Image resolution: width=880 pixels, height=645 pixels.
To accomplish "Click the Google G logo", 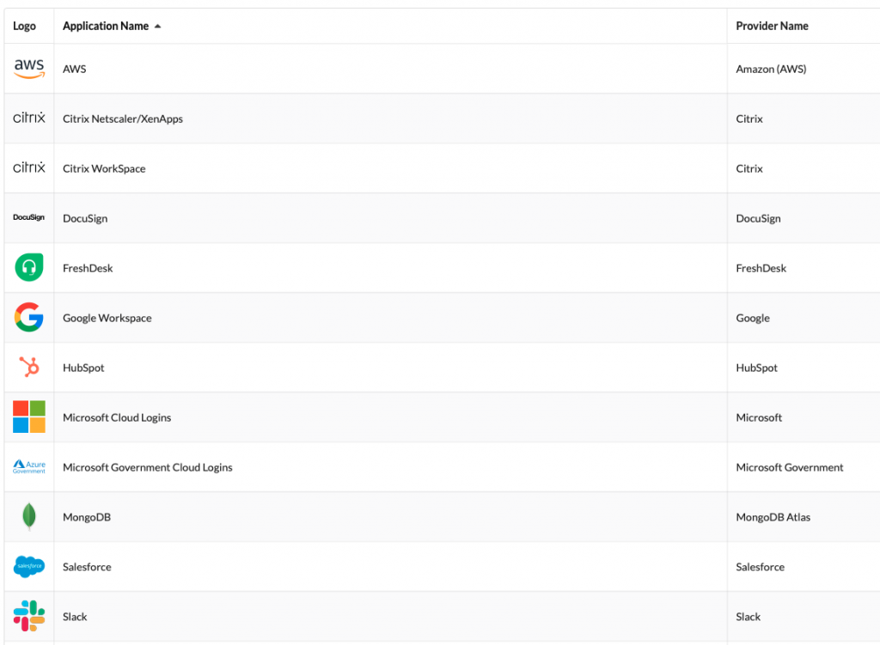I will tap(29, 317).
